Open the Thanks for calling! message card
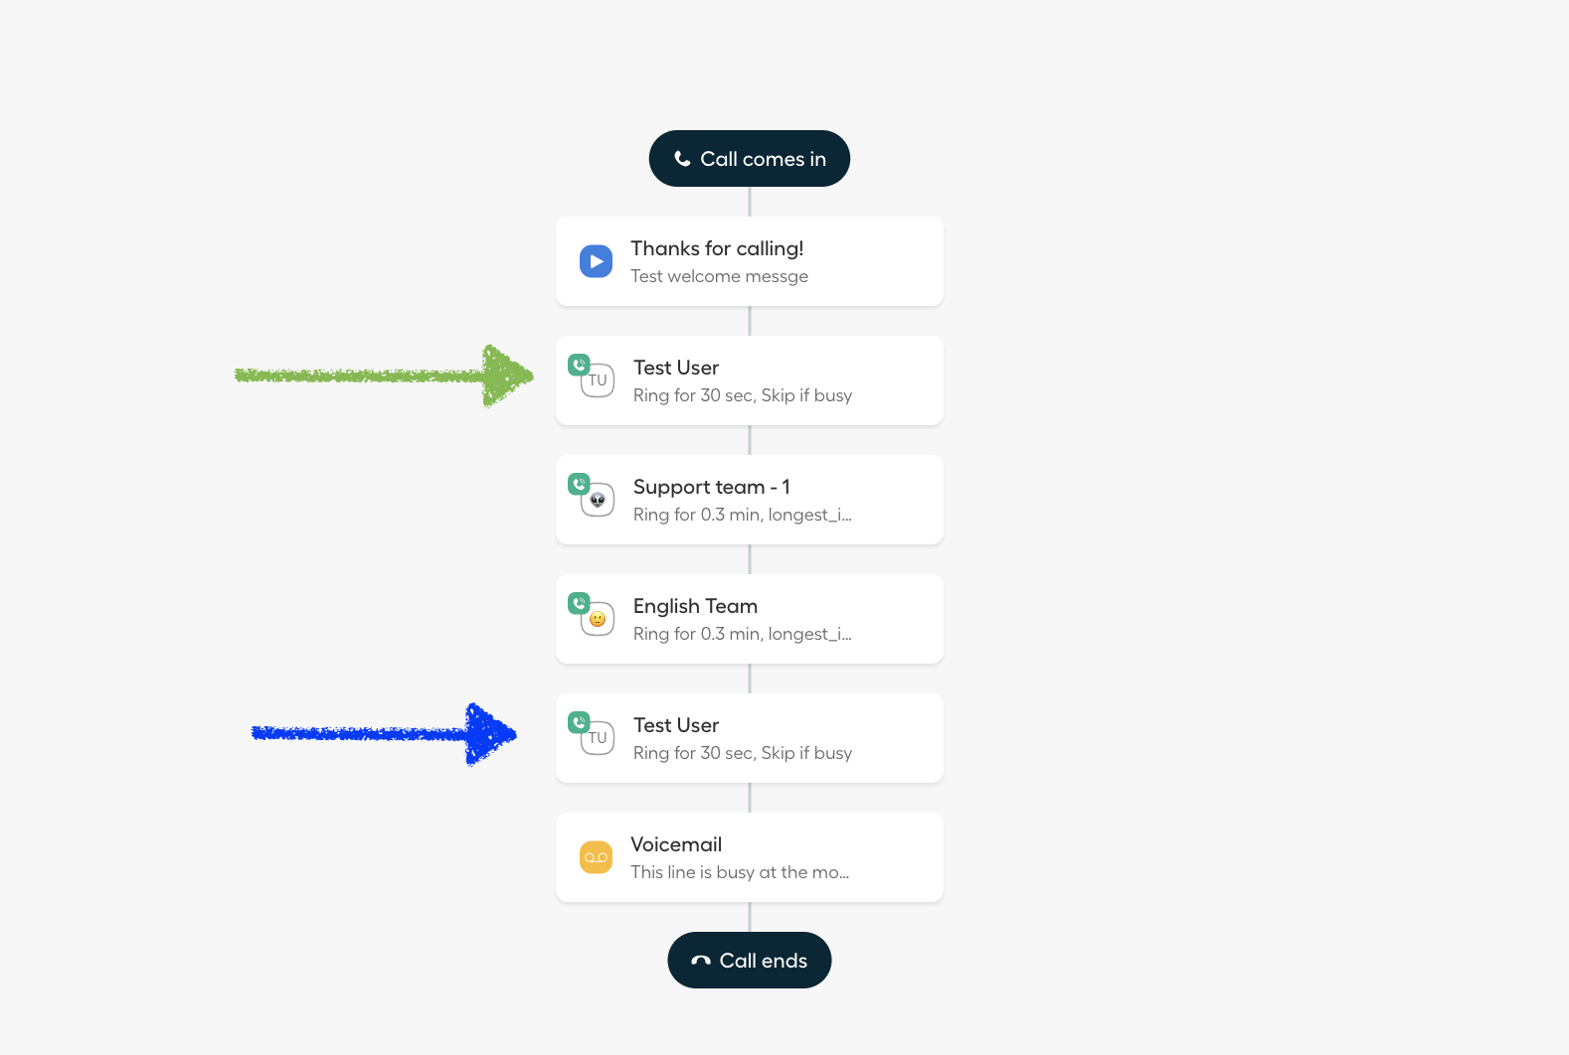The width and height of the screenshot is (1569, 1055). (749, 261)
